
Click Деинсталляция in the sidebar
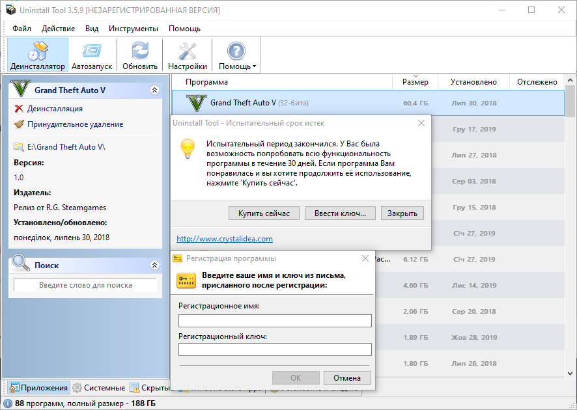coord(55,109)
